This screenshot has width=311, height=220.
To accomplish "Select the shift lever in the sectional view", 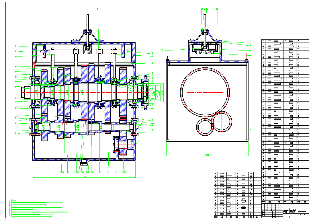I will 88,32.
